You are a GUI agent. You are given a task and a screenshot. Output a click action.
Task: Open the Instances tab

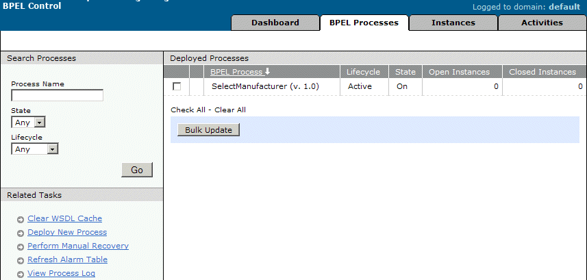[x=453, y=23]
